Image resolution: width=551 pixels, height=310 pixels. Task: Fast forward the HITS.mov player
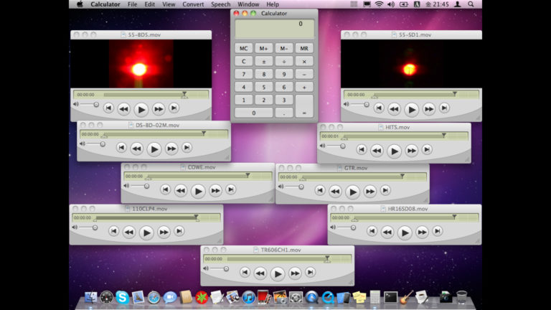411,151
